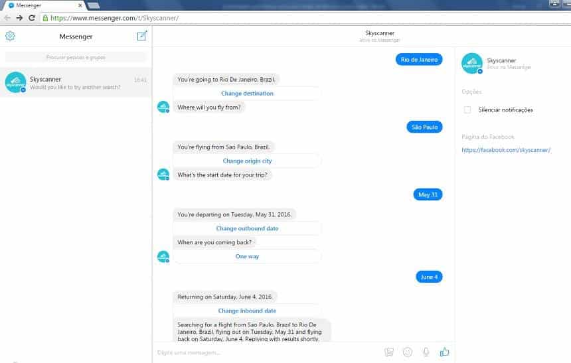Click 'Searching for a flight' message
This screenshot has width=571, height=363.
[x=252, y=330]
